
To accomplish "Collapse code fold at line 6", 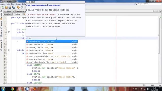I will pyautogui.click(x=9, y=32).
